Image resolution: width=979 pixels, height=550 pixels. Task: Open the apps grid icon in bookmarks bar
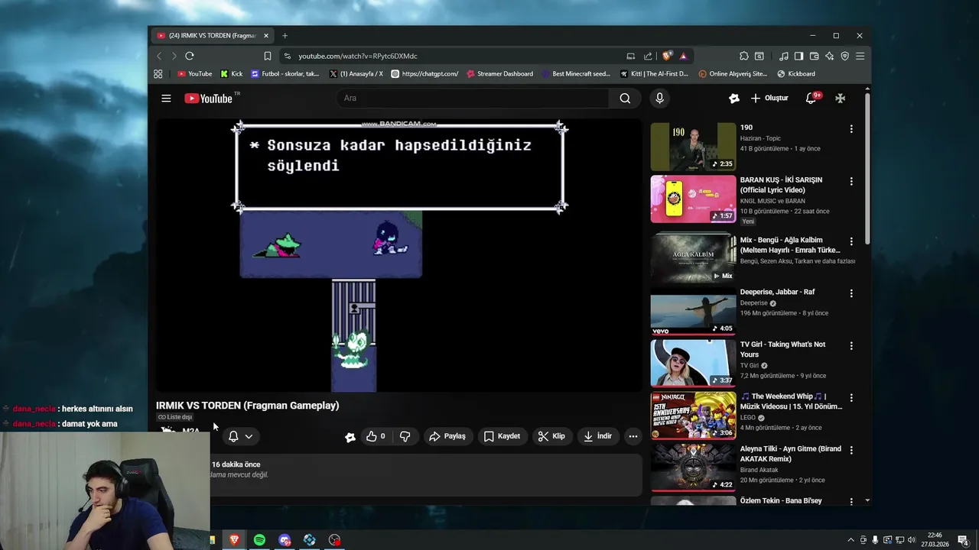pyautogui.click(x=158, y=74)
